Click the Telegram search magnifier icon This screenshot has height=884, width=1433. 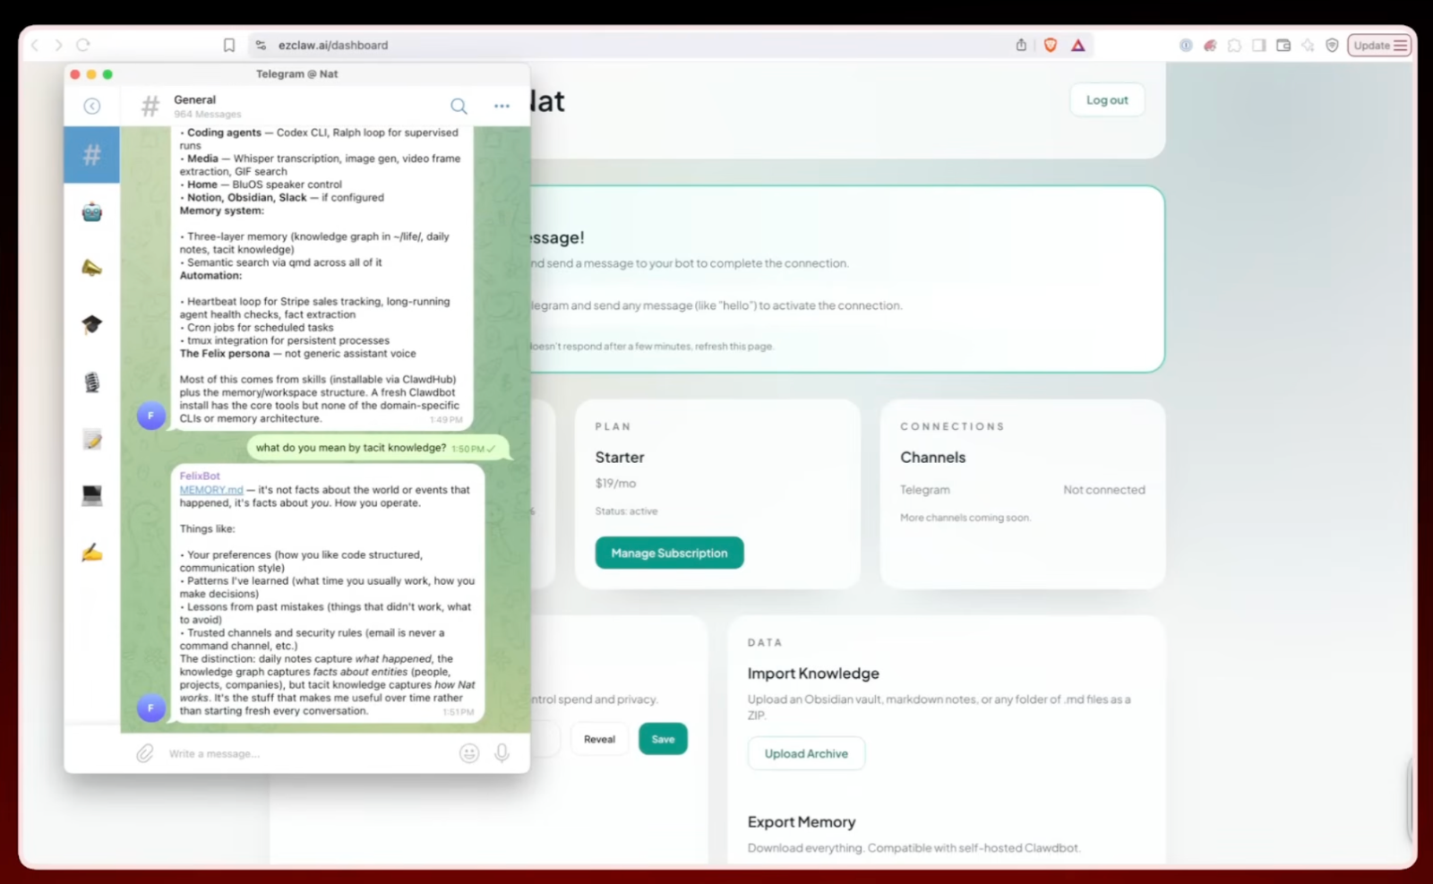[x=459, y=107]
